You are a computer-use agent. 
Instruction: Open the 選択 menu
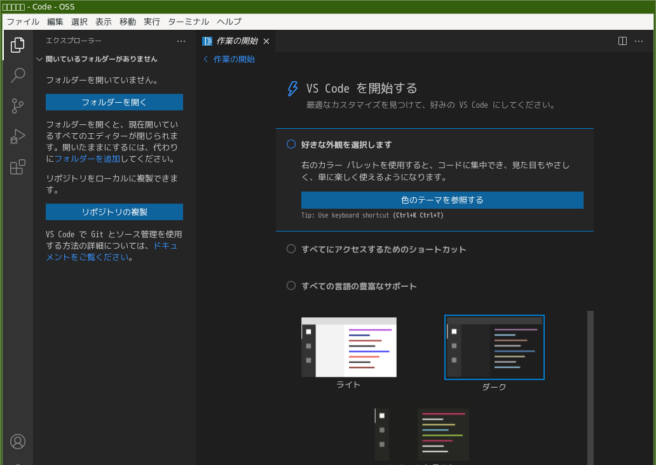pos(79,22)
